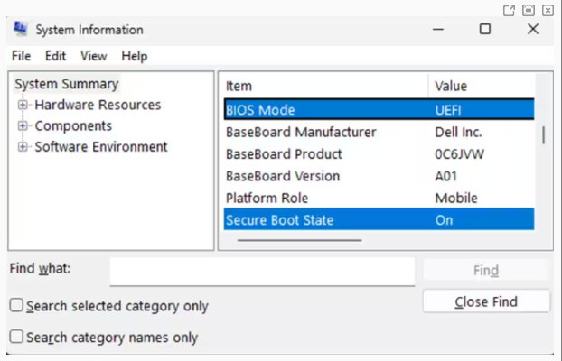562x361 pixels.
Task: Maximize the System Information window
Action: (485, 30)
